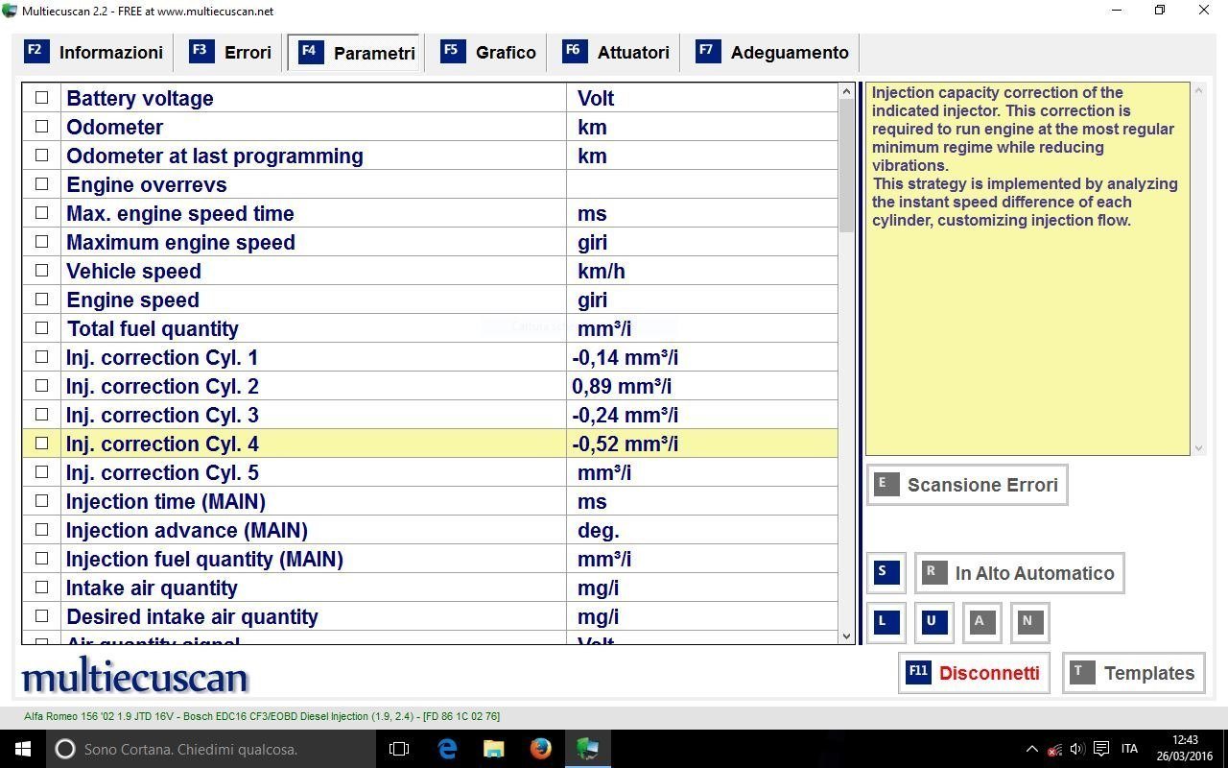Show hidden tray icons chevron
1228x768 pixels.
(x=1032, y=749)
